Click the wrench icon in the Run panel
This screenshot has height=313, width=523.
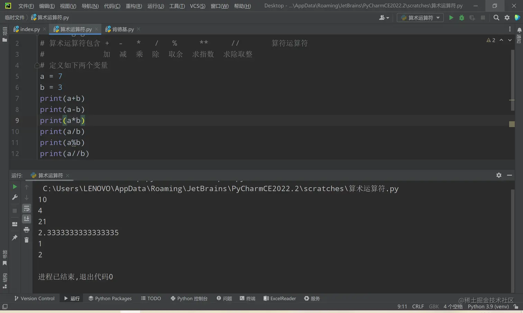pos(15,197)
